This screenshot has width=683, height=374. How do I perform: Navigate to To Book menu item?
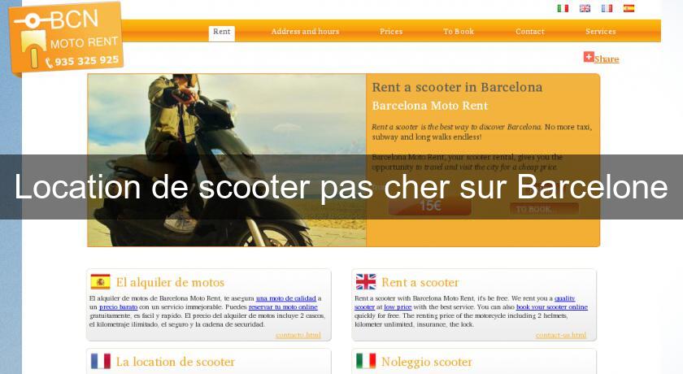pyautogui.click(x=459, y=32)
